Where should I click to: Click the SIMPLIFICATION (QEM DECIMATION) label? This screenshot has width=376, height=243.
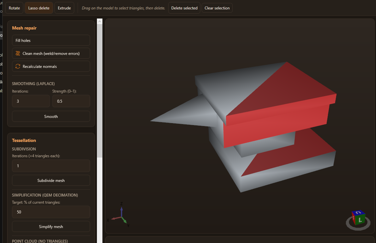coord(45,195)
